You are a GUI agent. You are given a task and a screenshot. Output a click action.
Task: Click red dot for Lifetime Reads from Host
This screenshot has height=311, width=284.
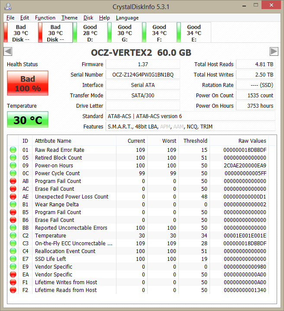[13, 290]
